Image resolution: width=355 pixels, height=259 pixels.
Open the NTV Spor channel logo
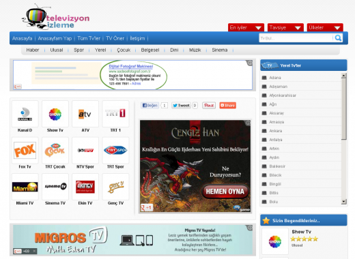(x=85, y=151)
